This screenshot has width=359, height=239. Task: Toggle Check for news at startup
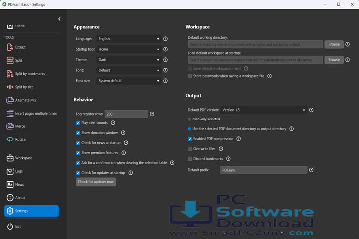click(x=78, y=143)
